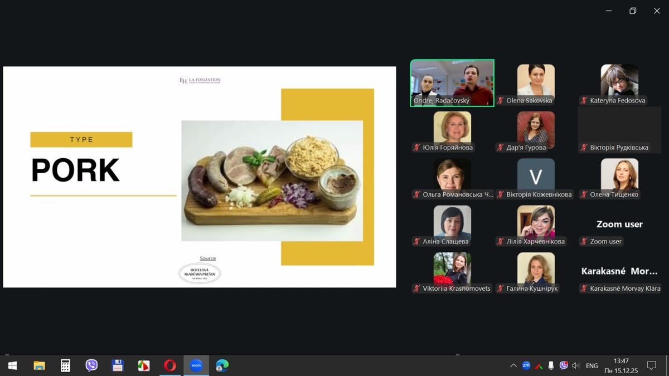The width and height of the screenshot is (669, 376).
Task: Open File Explorer on taskbar
Action: point(39,365)
